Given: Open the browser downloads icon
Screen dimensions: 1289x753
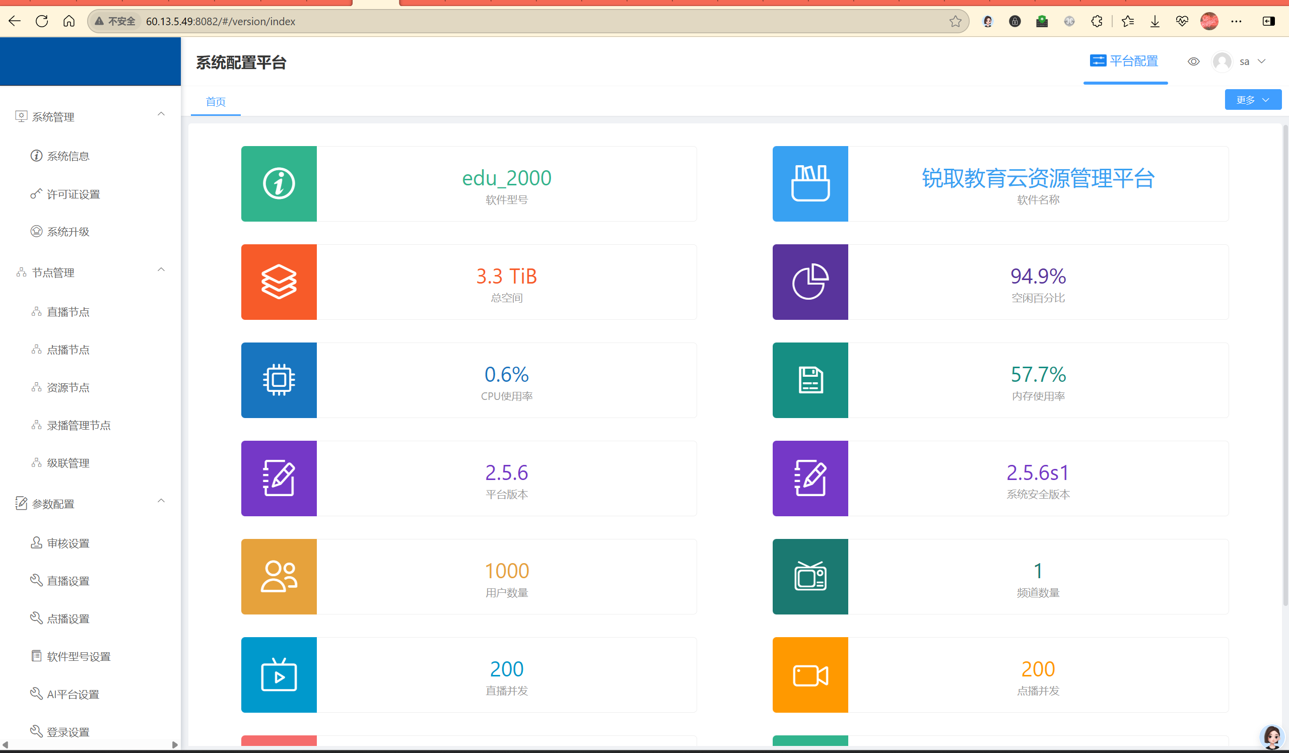Looking at the screenshot, I should [1155, 21].
